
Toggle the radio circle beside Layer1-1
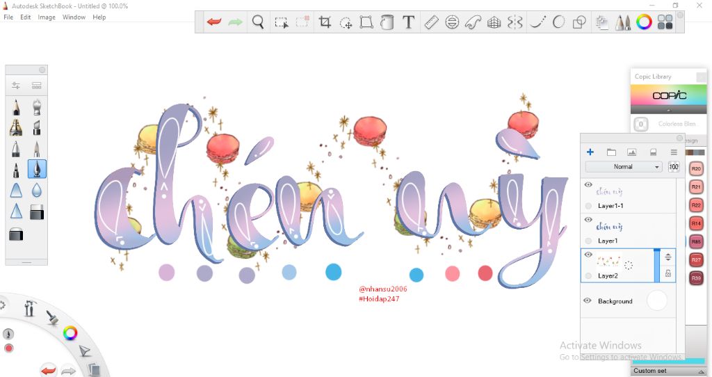(x=588, y=206)
